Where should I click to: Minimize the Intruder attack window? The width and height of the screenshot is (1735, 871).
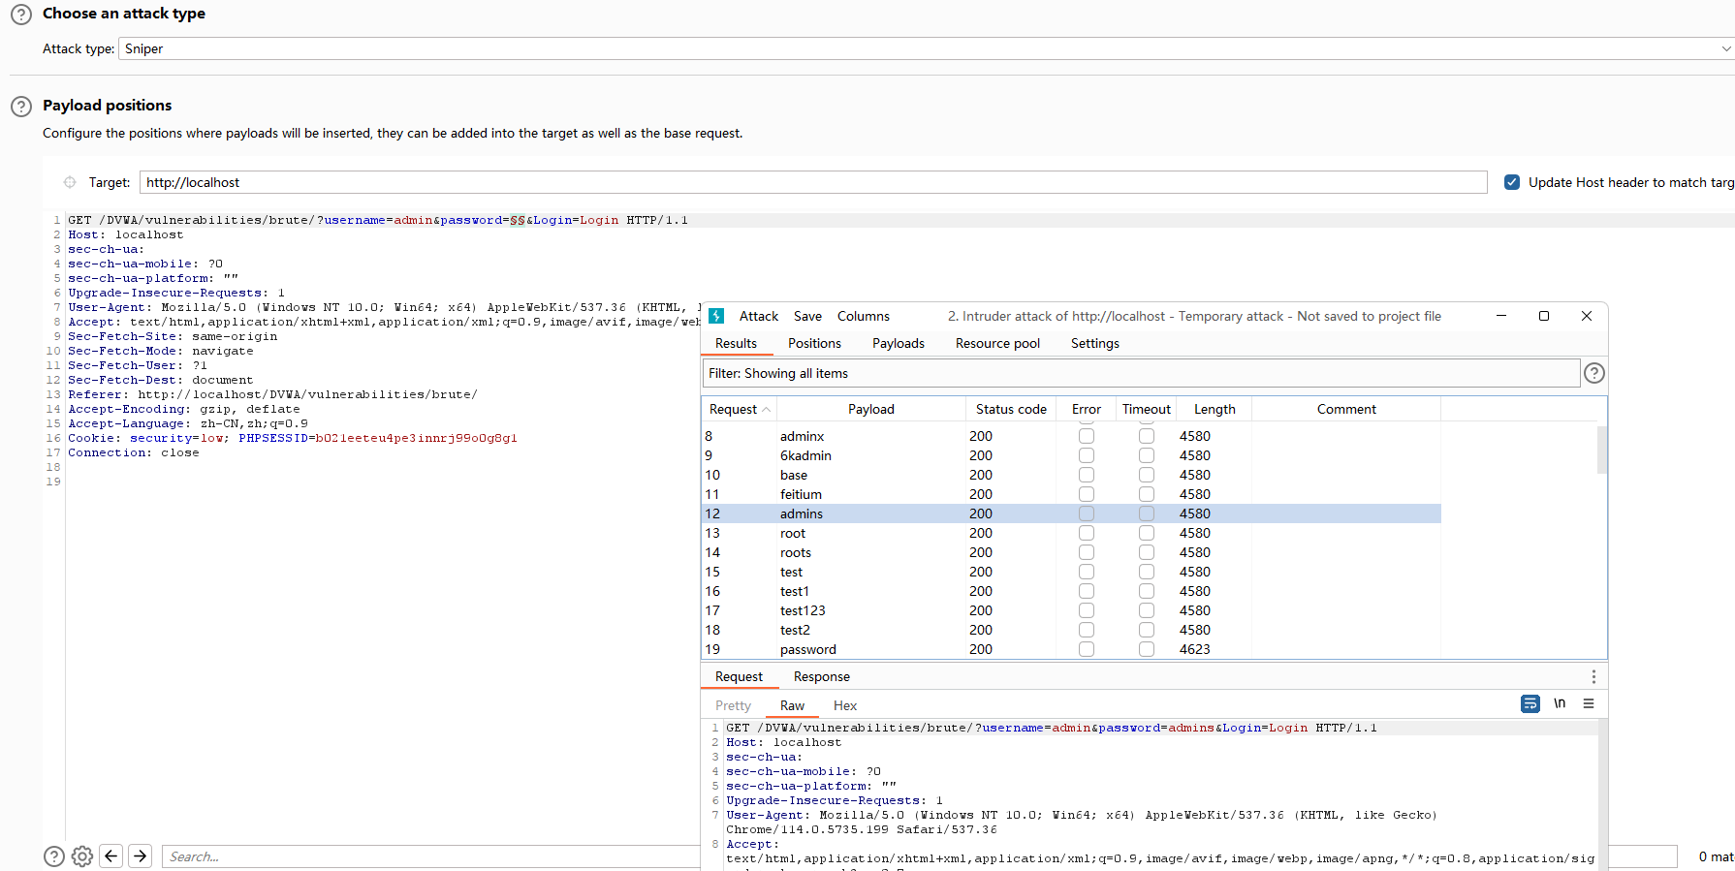pos(1501,316)
